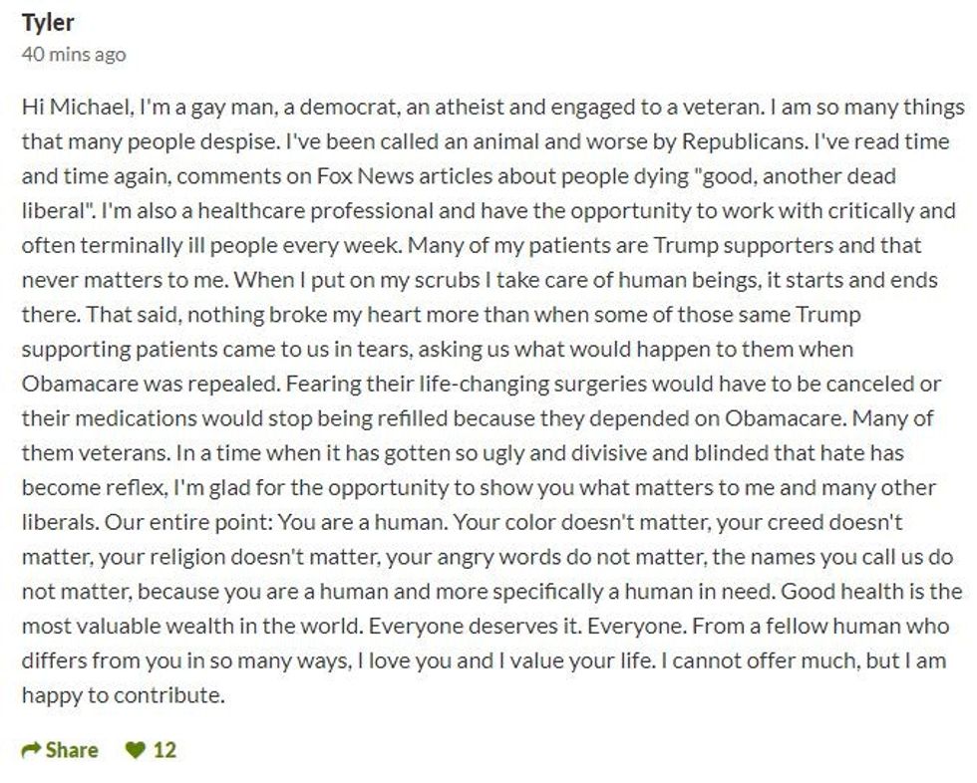Click the Share link text

[x=72, y=750]
